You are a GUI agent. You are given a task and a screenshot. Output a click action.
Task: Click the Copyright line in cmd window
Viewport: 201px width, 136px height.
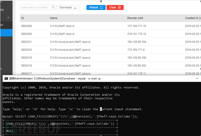71,87
